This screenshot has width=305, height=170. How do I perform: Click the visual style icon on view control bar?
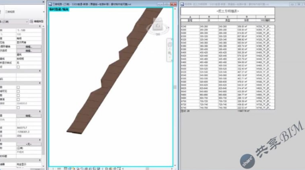pos(70,168)
